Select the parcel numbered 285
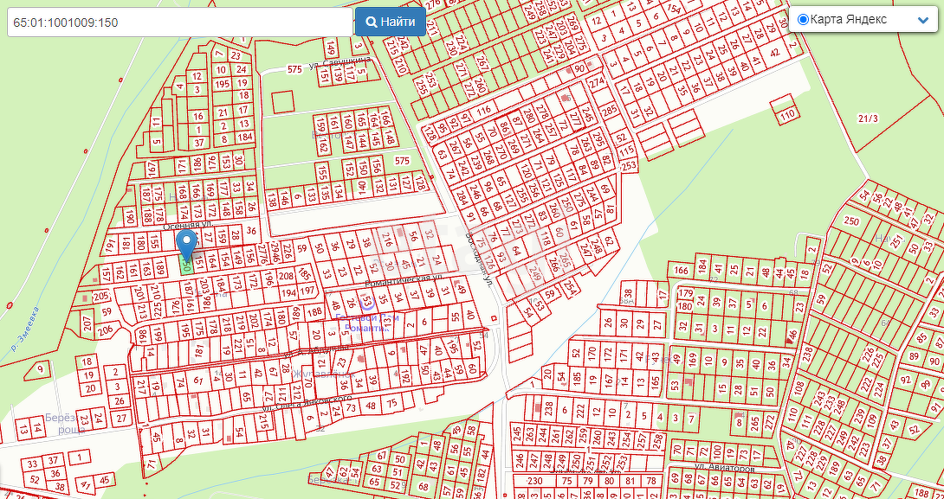Image resolution: width=944 pixels, height=499 pixels. (611, 110)
